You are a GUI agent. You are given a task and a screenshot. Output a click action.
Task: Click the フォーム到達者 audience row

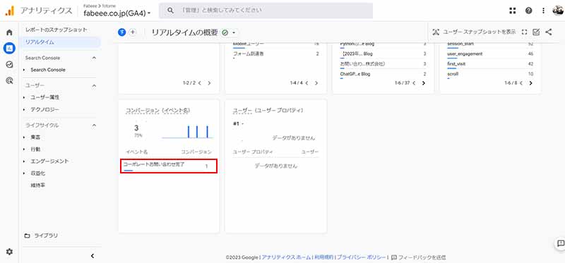(x=276, y=54)
